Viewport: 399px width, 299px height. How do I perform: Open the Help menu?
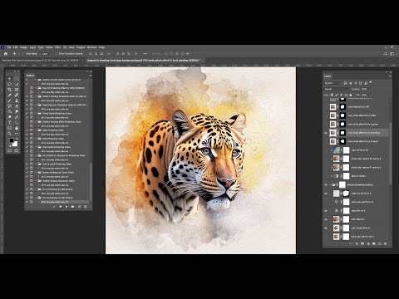[101, 47]
